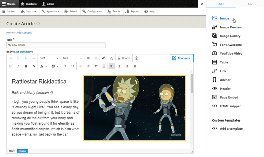Add page to shortcuts with star icon
This screenshot has height=157, width=264.
click(38, 24)
